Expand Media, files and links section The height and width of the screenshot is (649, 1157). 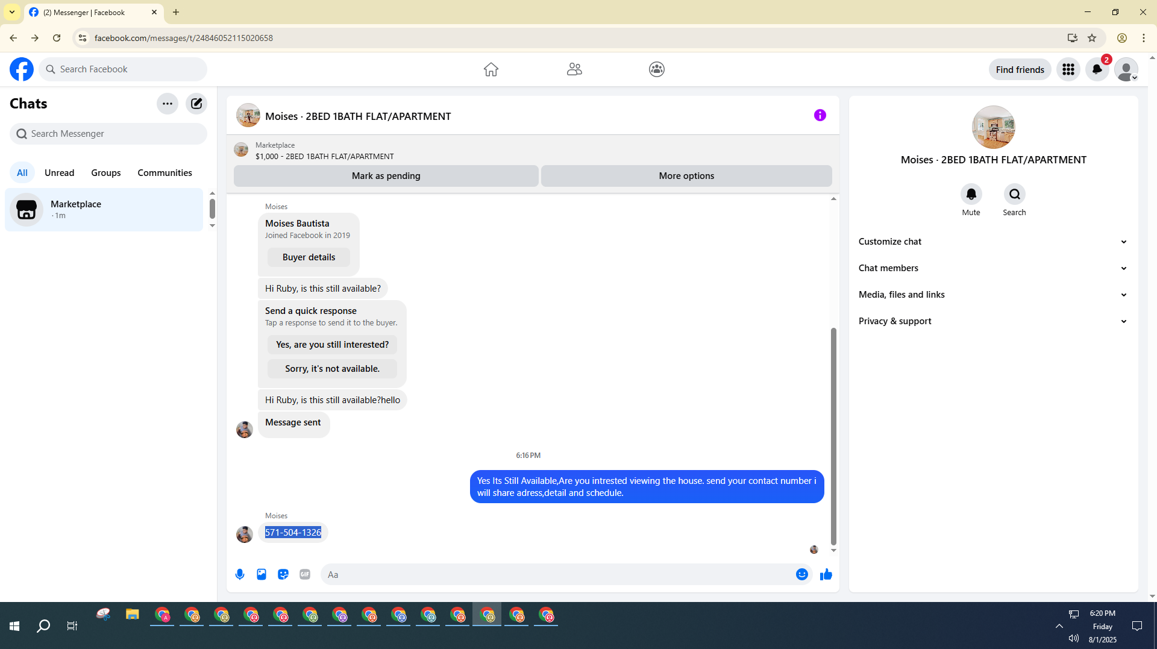[993, 295]
